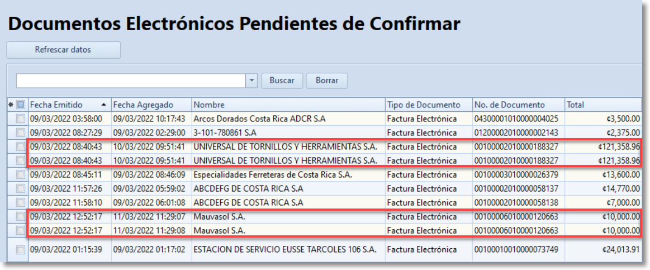This screenshot has height=270, width=650.
Task: Click document number 00100100010000073749
Action: point(516,250)
